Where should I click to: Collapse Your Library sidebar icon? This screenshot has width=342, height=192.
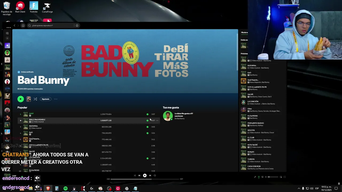click(x=7, y=33)
